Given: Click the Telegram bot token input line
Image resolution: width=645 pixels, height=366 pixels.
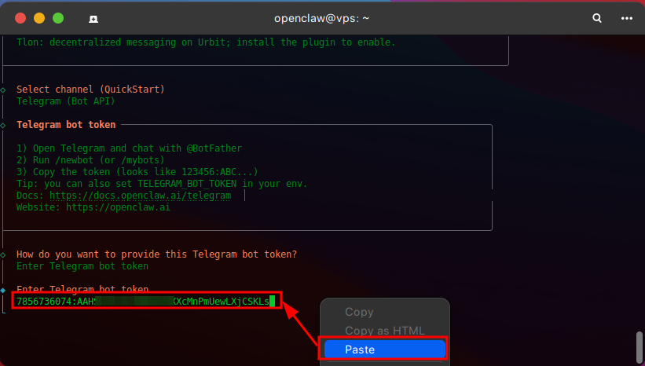Looking at the screenshot, I should 145,301.
